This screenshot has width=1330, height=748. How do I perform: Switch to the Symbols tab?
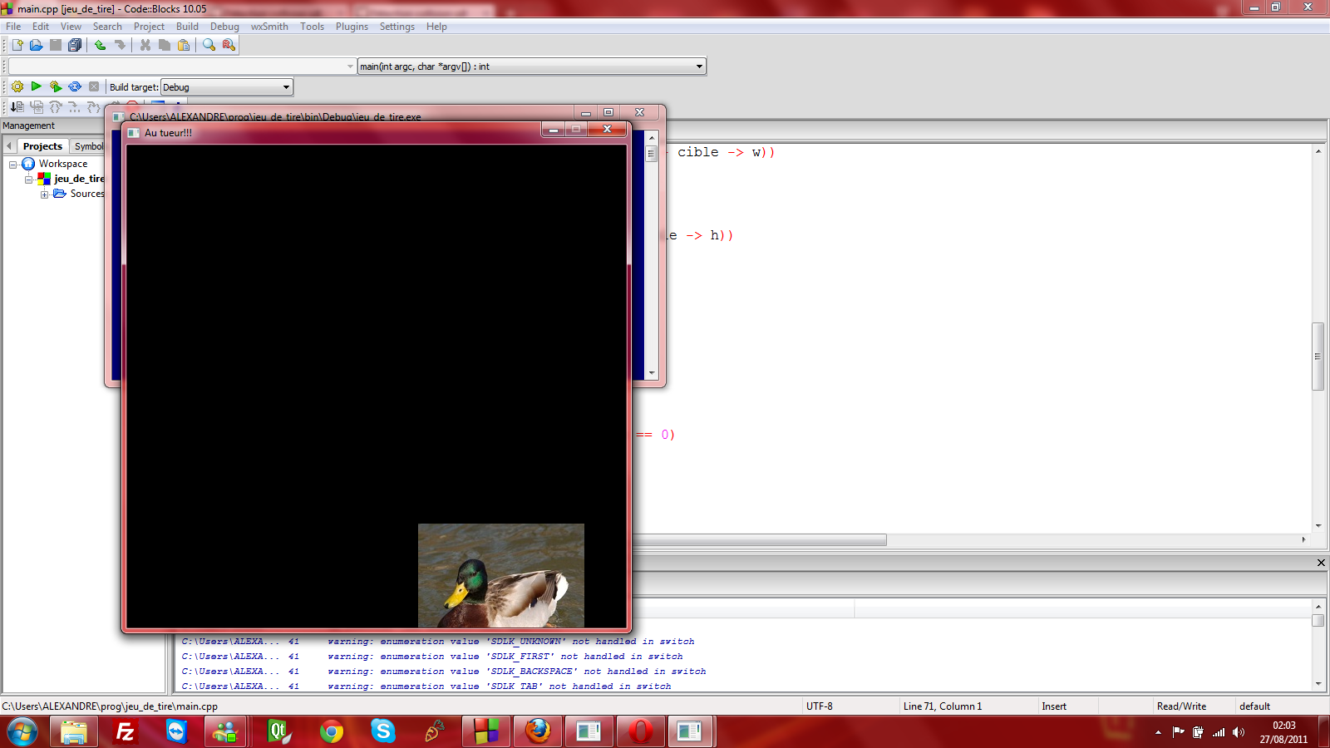point(89,146)
